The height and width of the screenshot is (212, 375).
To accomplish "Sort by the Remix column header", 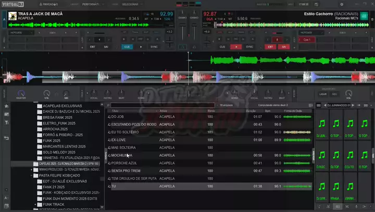I will point(211,111).
